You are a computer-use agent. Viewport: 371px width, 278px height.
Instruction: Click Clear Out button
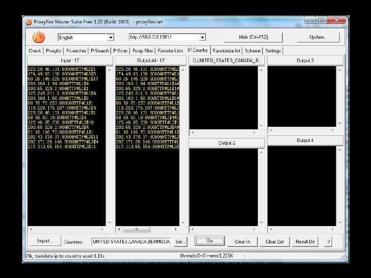click(x=275, y=241)
